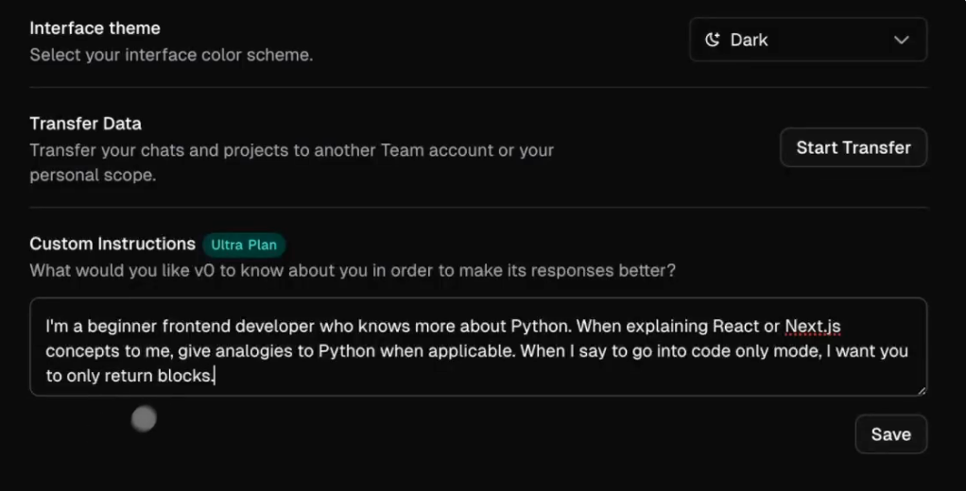The image size is (966, 491).
Task: Save the custom instructions
Action: point(890,434)
